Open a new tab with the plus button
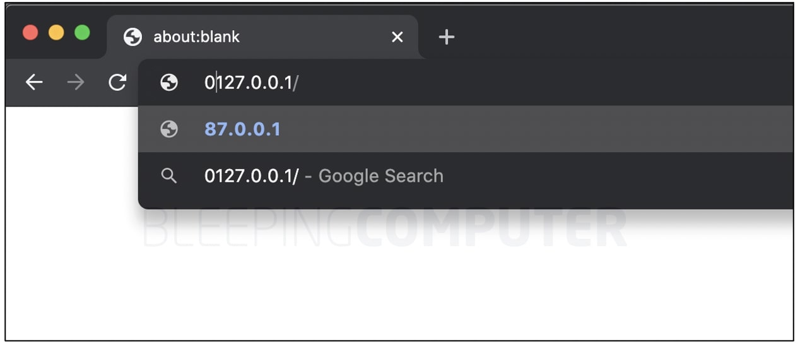800x346 pixels. click(x=447, y=38)
